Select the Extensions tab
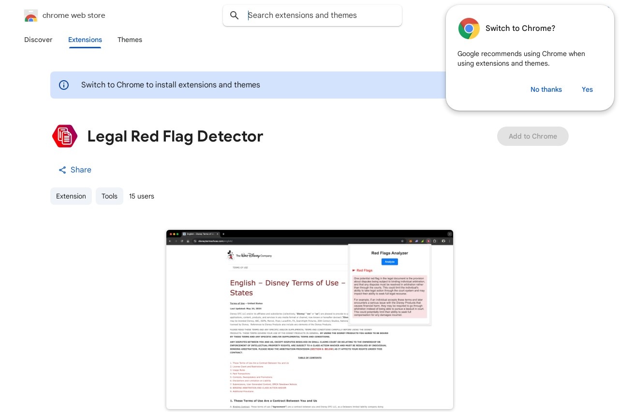Viewport: 619px width, 412px height. coord(85,40)
